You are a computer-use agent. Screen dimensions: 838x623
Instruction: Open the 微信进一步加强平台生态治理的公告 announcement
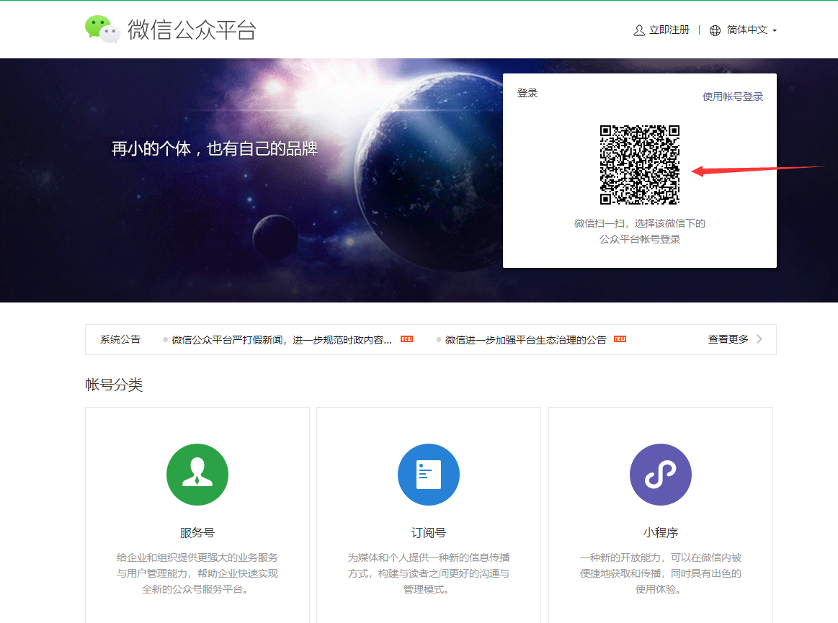[x=525, y=340]
